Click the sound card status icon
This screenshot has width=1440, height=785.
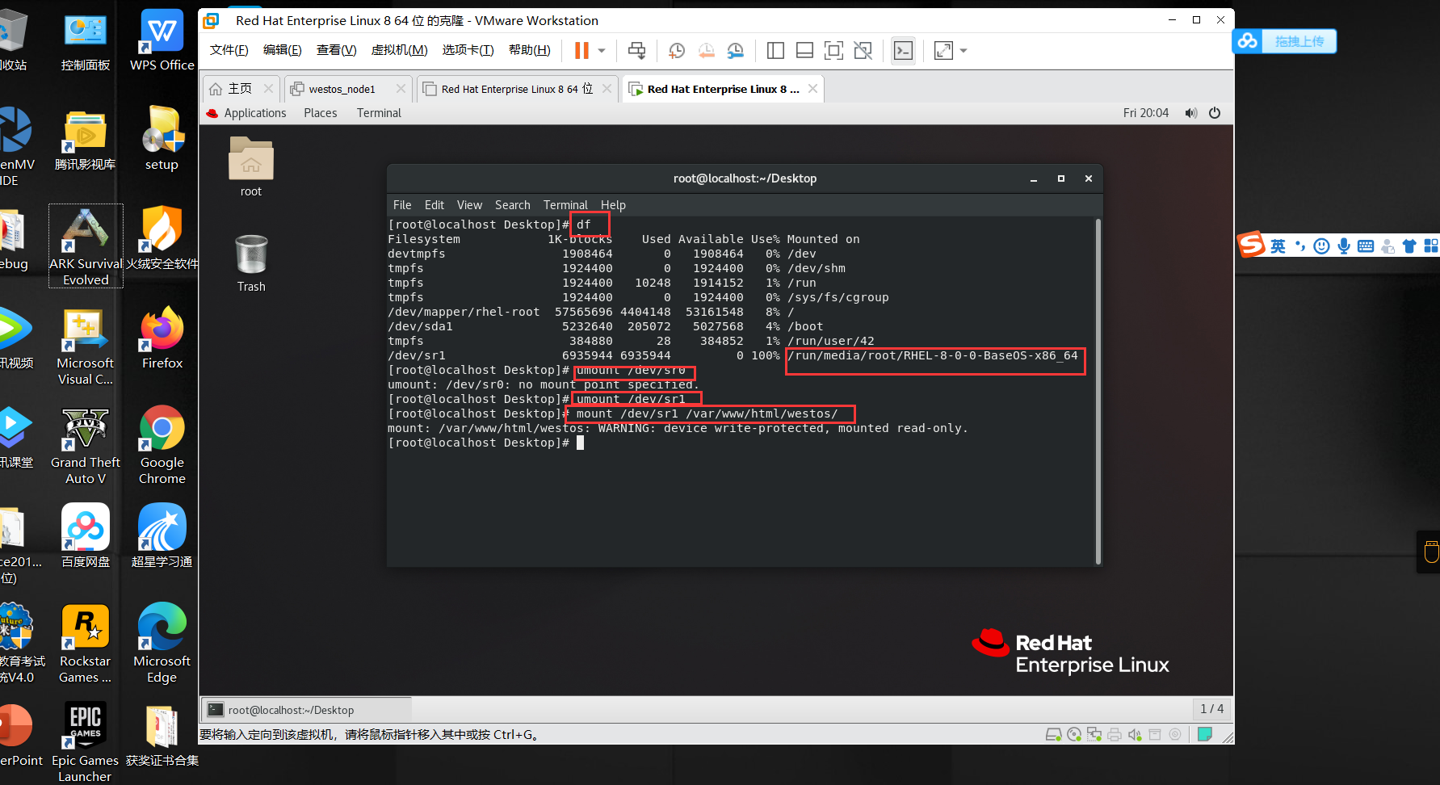1135,734
